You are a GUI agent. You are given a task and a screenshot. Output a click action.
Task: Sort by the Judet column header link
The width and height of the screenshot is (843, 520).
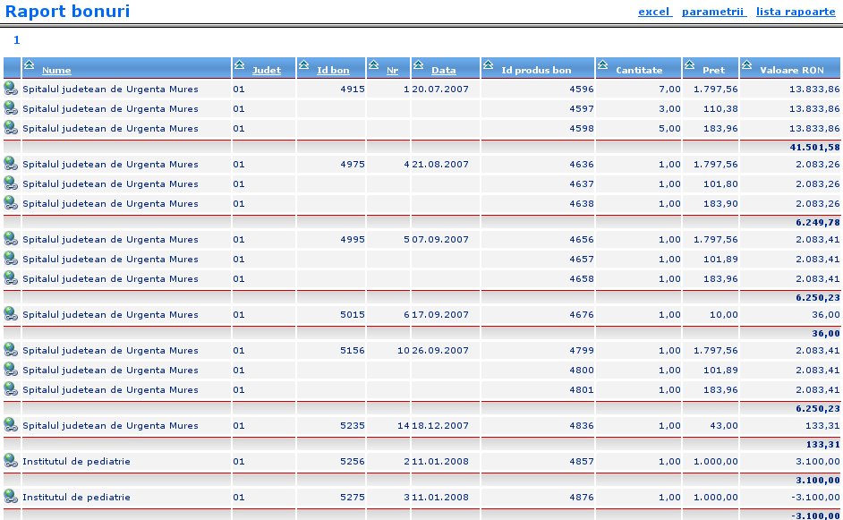(x=267, y=71)
